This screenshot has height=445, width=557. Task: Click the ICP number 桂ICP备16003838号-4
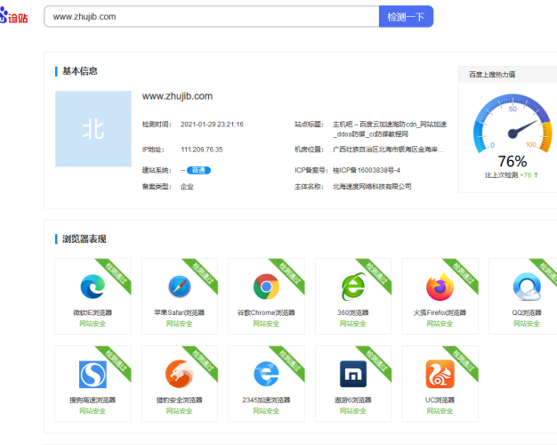[x=367, y=170]
